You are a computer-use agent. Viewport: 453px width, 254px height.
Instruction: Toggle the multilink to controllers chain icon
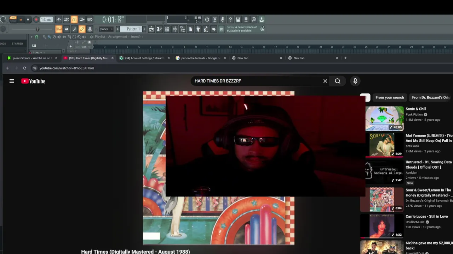(x=82, y=29)
